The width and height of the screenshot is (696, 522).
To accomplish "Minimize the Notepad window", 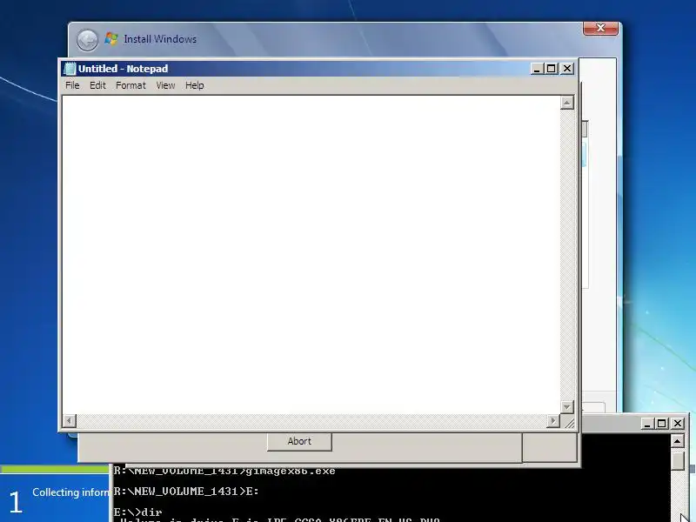I will [537, 69].
